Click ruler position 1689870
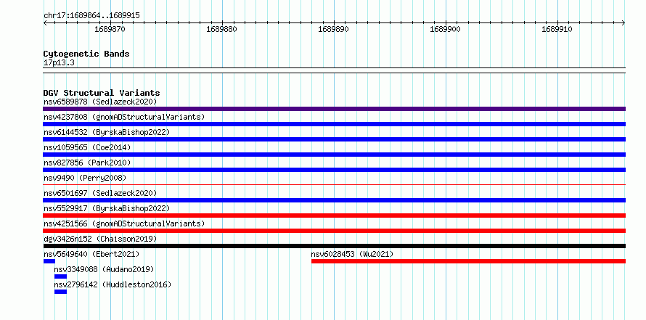Screen dimensions: 646x320 tap(110, 29)
